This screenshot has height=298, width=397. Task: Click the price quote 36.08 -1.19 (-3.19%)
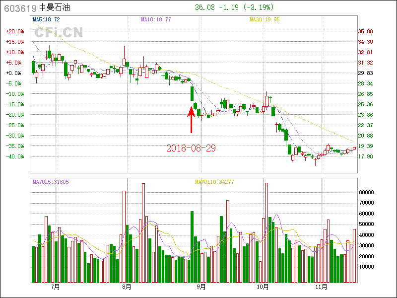click(x=234, y=7)
